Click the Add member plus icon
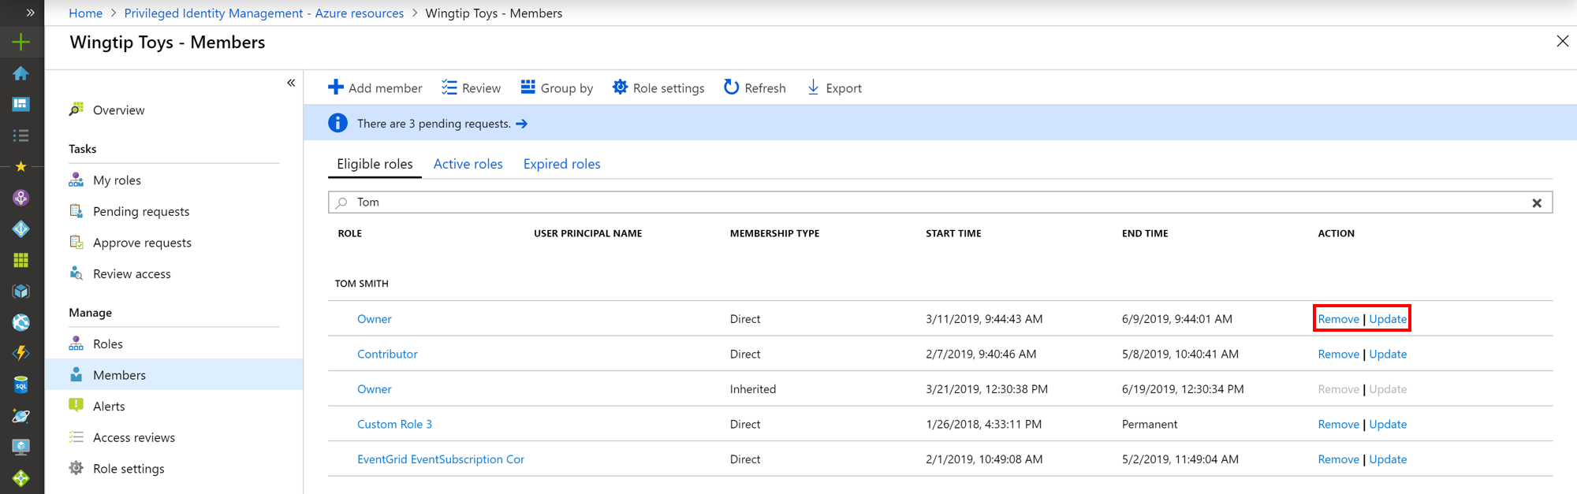1577x494 pixels. (336, 87)
